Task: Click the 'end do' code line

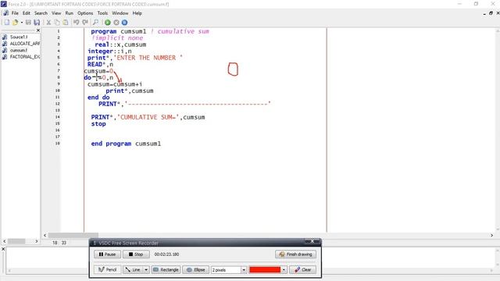Action: pyautogui.click(x=98, y=97)
